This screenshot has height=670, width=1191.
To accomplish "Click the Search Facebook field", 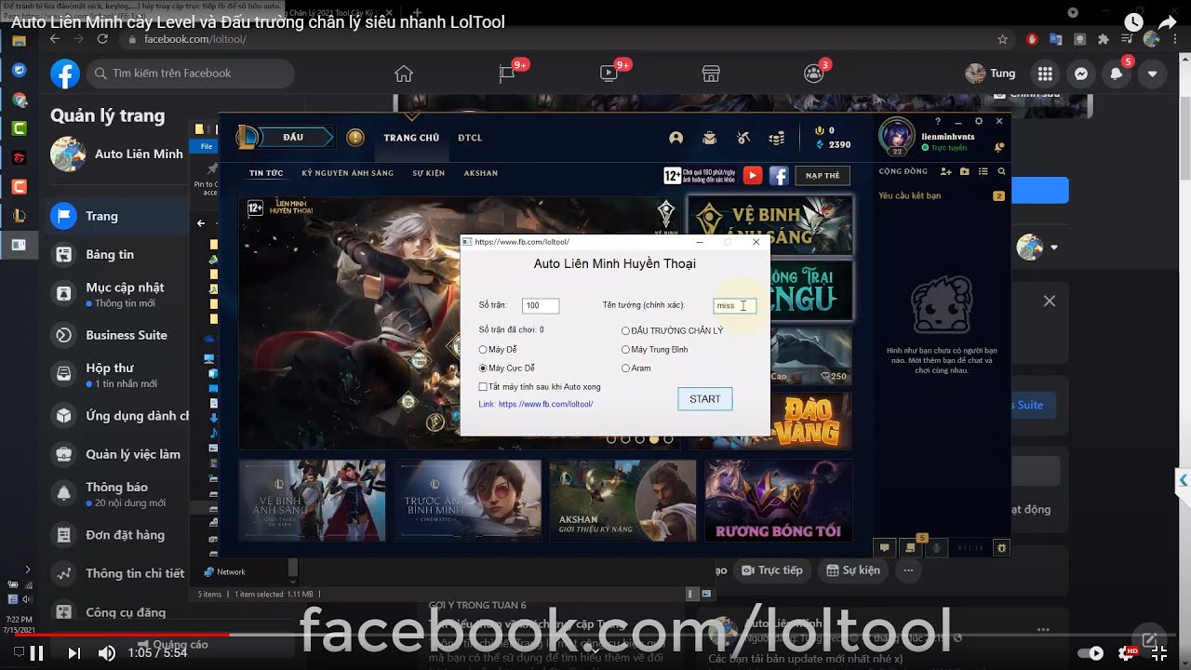I will pos(191,74).
